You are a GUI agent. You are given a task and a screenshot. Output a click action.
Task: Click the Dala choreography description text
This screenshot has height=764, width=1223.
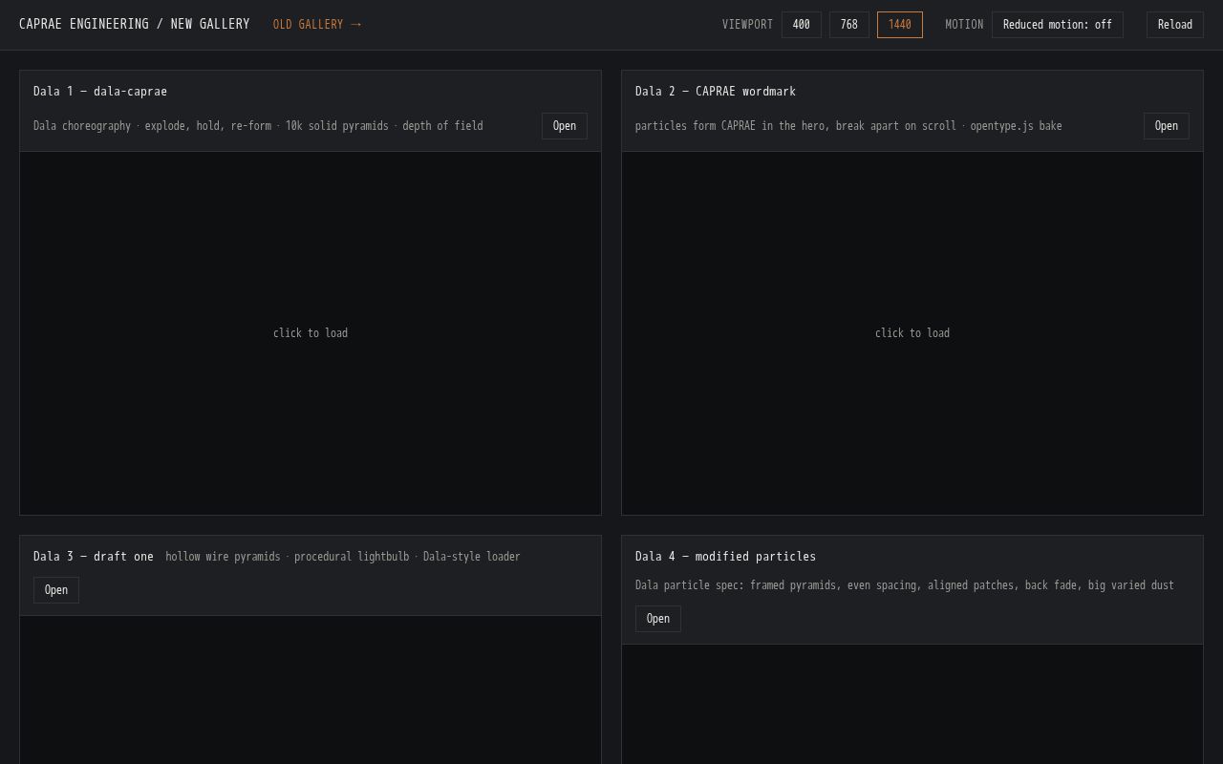258,126
